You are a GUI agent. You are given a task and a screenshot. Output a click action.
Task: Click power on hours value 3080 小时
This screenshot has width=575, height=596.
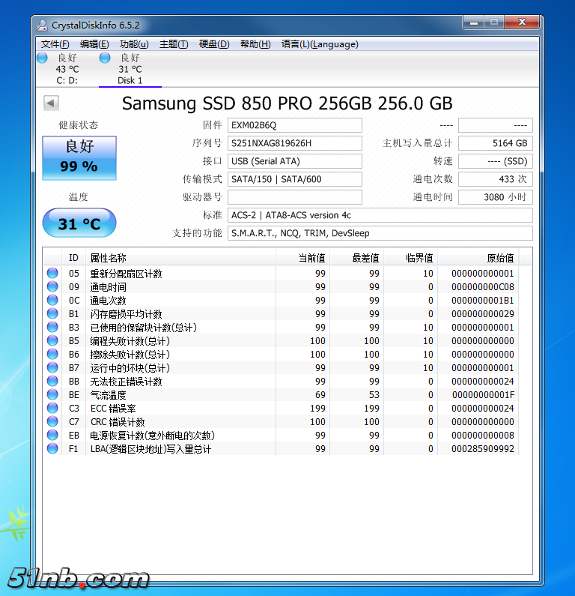point(496,197)
